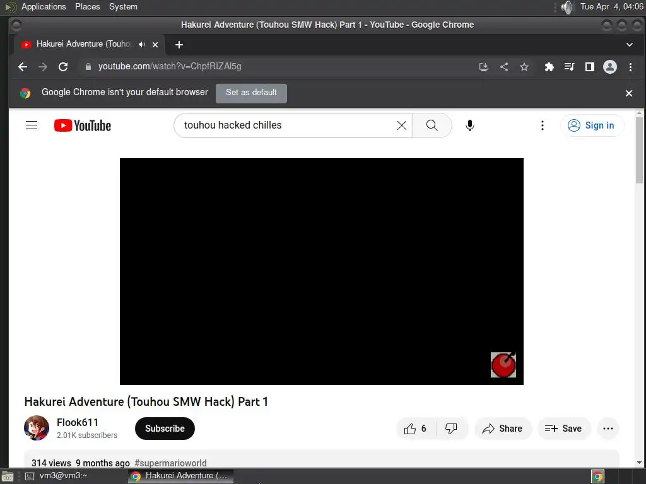Click the page vertical scrollbar thumb
The width and height of the screenshot is (646, 484).
click(x=640, y=149)
